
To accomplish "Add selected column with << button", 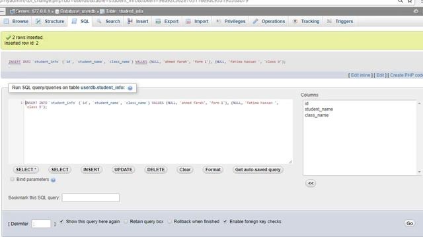I will [311, 183].
